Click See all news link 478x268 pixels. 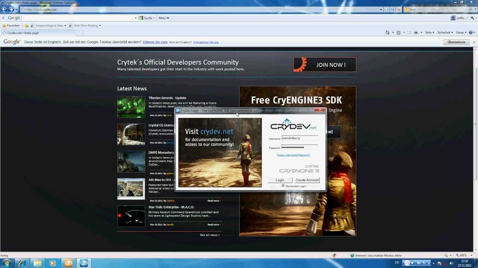209,235
